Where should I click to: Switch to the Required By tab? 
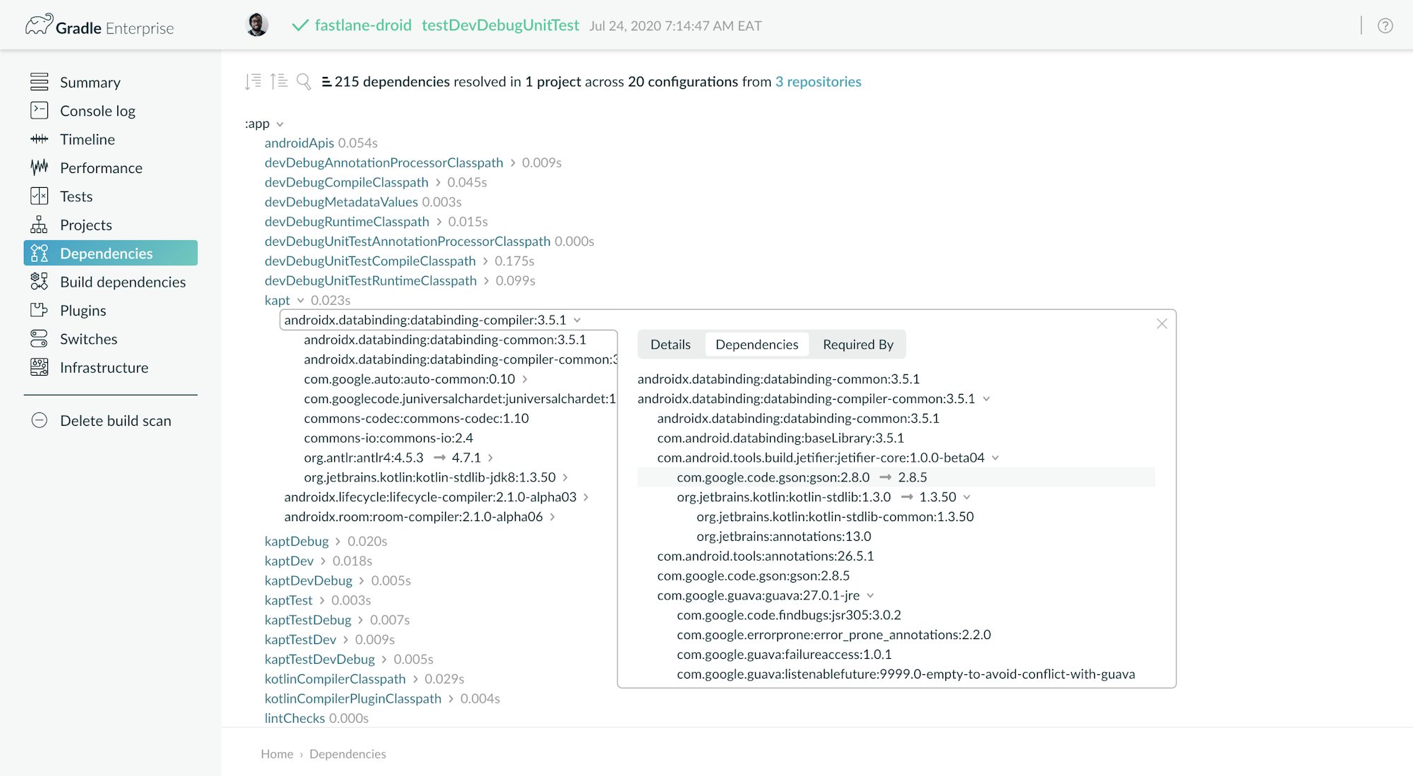click(x=857, y=344)
